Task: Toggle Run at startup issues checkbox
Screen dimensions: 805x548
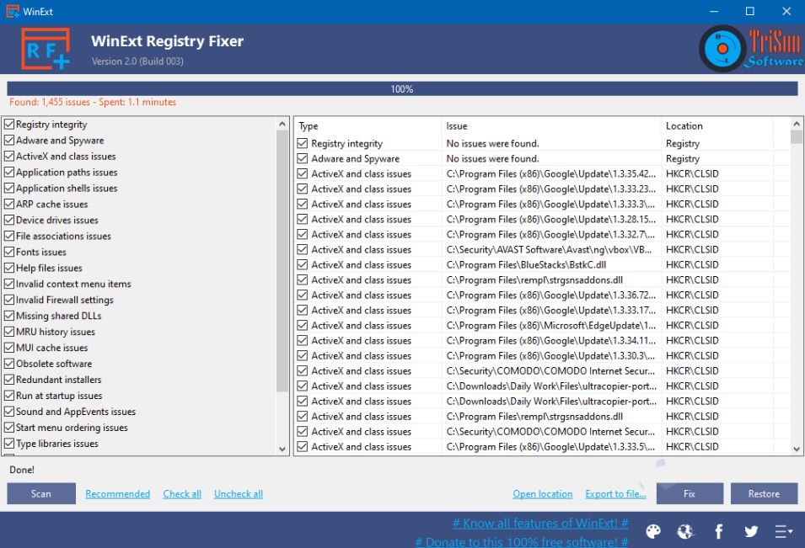Action: point(9,396)
